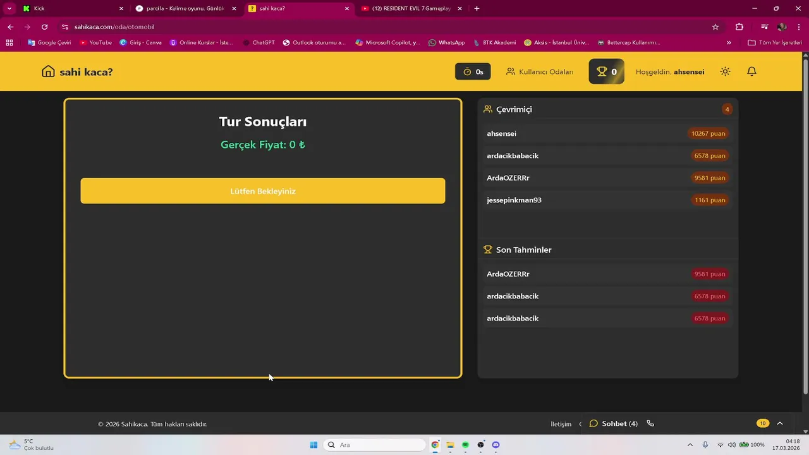
Task: Open Discord from taskbar
Action: (x=496, y=445)
